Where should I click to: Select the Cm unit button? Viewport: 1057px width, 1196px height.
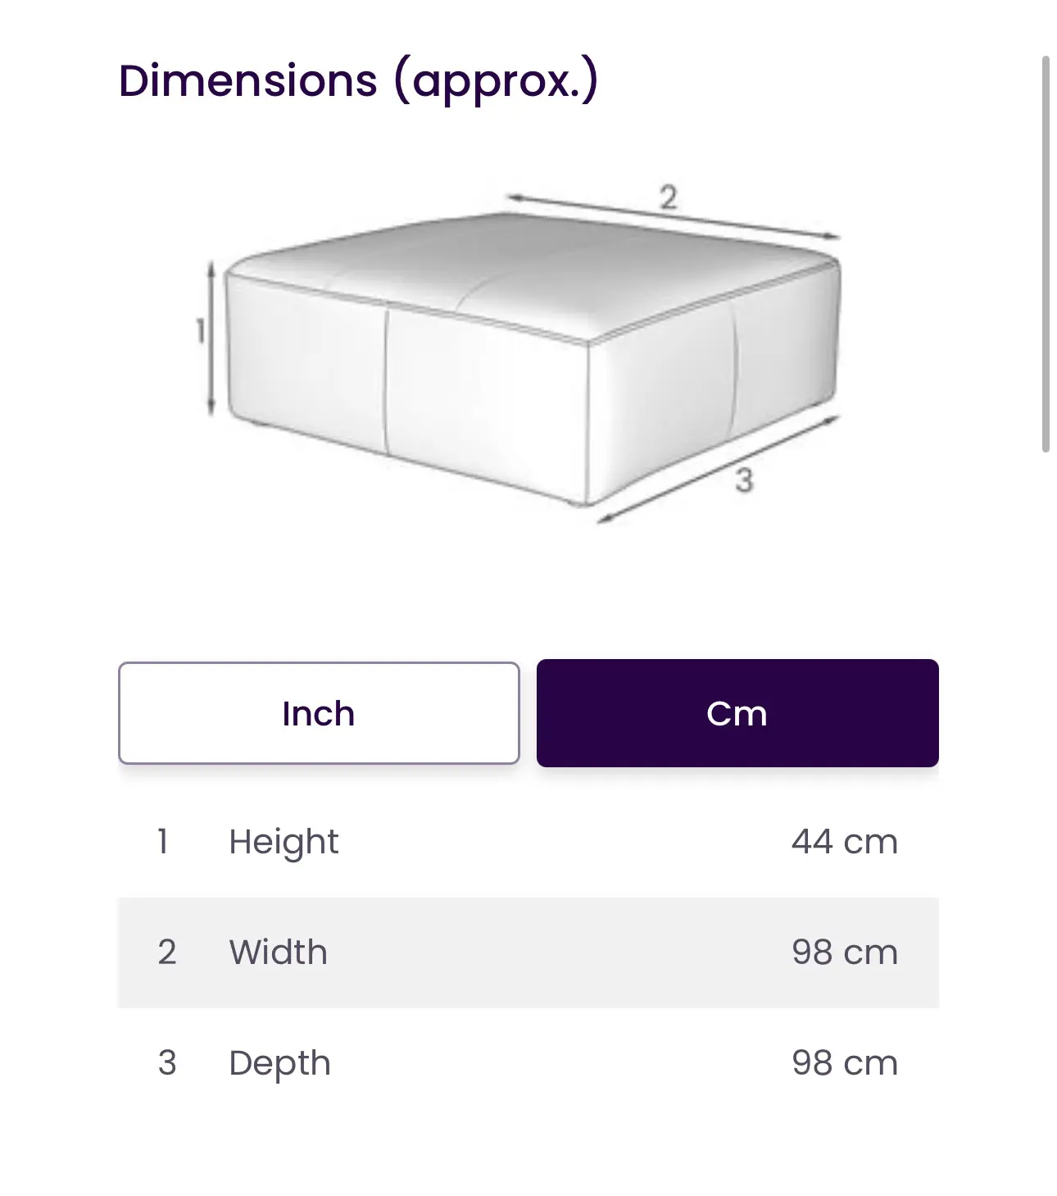pos(737,713)
